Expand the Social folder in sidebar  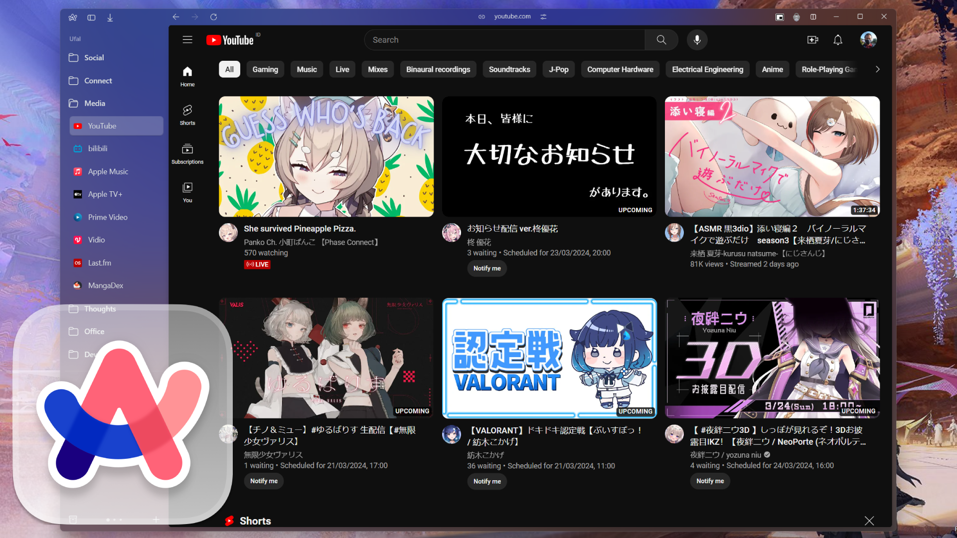pyautogui.click(x=116, y=58)
